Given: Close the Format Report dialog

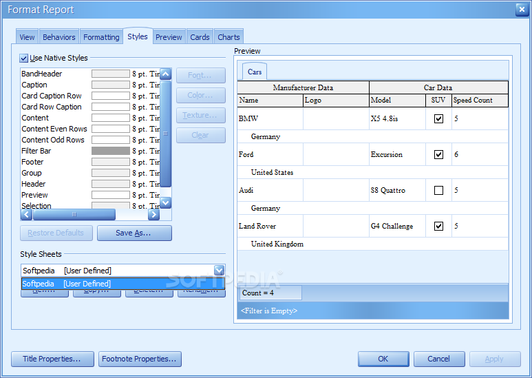Looking at the screenshot, I should [522, 10].
